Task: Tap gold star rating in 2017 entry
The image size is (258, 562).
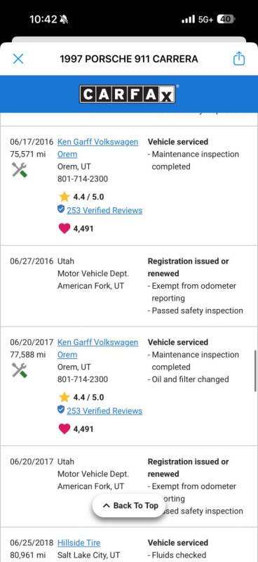Action: (64, 397)
